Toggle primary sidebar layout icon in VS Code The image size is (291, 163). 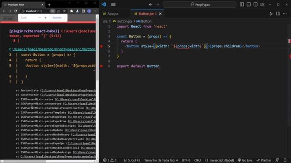point(242,5)
